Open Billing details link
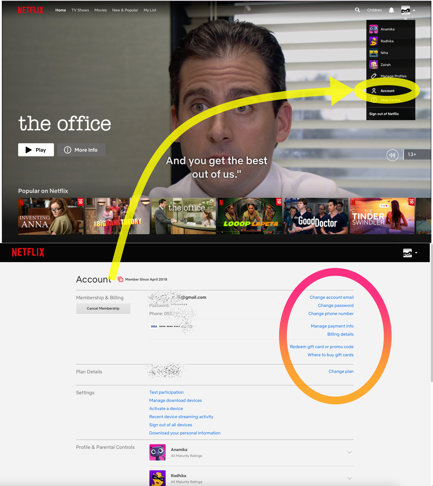This screenshot has height=486, width=433. click(340, 334)
